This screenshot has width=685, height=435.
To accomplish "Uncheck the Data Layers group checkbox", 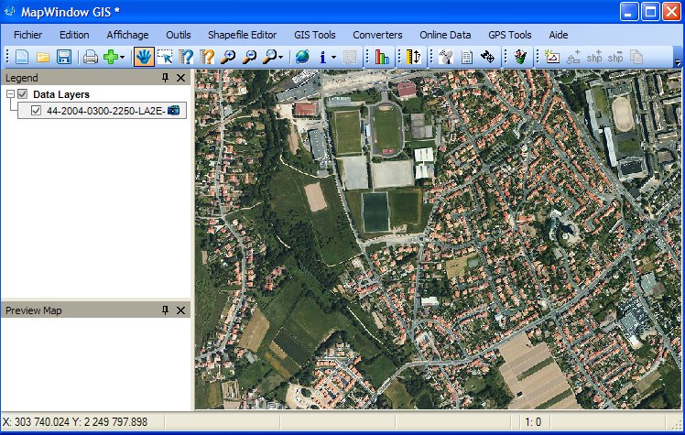I will pos(23,94).
